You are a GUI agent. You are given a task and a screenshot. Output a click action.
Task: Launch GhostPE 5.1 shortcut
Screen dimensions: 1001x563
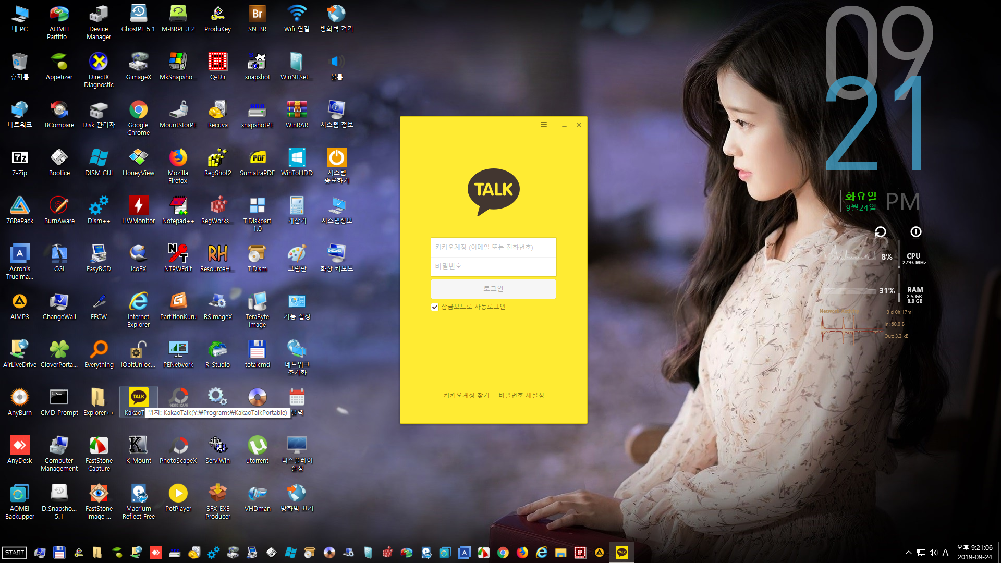[x=138, y=18]
